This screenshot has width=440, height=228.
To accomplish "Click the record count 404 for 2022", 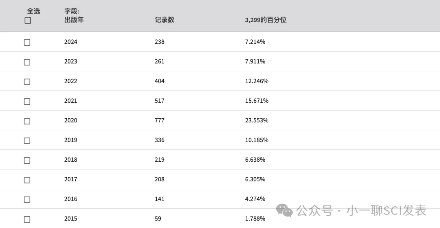I will coord(159,81).
